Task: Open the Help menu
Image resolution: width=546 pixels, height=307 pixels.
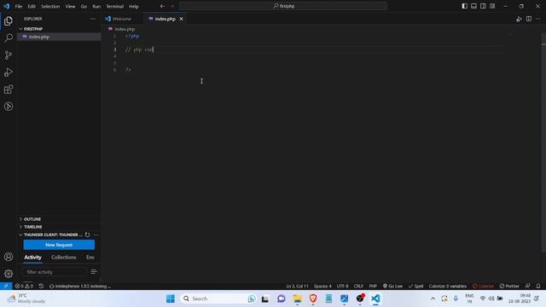Action: tap(134, 6)
